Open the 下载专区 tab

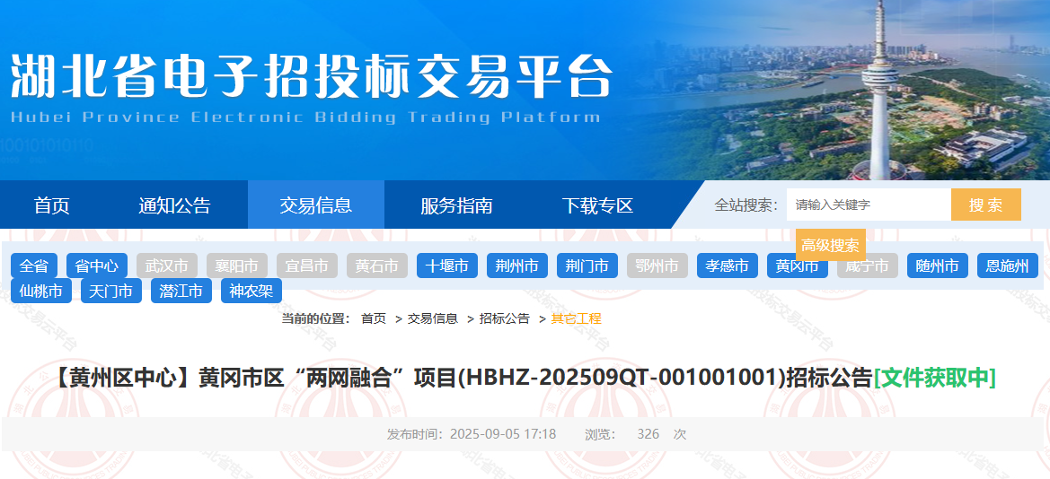pos(597,205)
